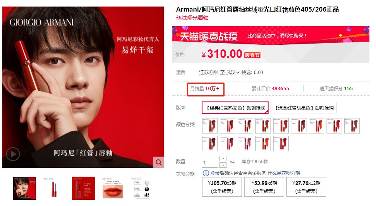Play the product video
Screen dimensions: 376x206
tap(13, 154)
